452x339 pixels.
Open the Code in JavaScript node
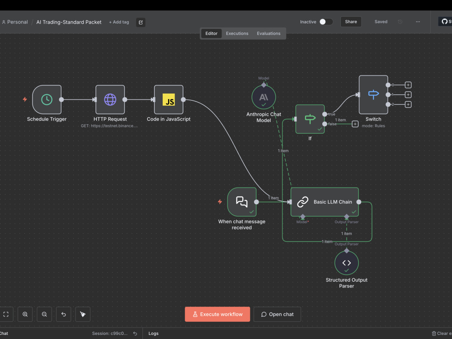tap(169, 99)
